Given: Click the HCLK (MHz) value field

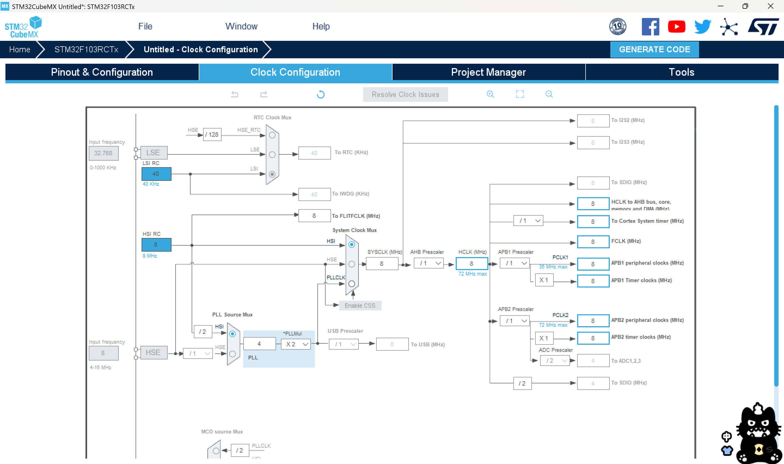Looking at the screenshot, I should 471,264.
